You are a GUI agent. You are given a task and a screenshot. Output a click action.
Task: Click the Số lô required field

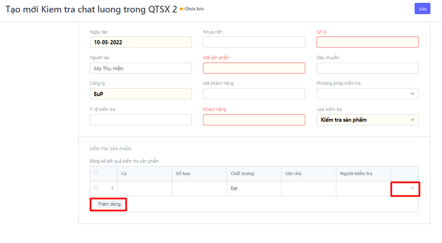click(367, 42)
